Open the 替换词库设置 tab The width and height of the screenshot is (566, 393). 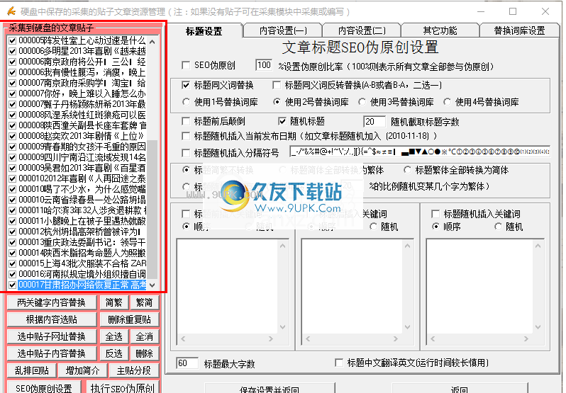coord(519,30)
